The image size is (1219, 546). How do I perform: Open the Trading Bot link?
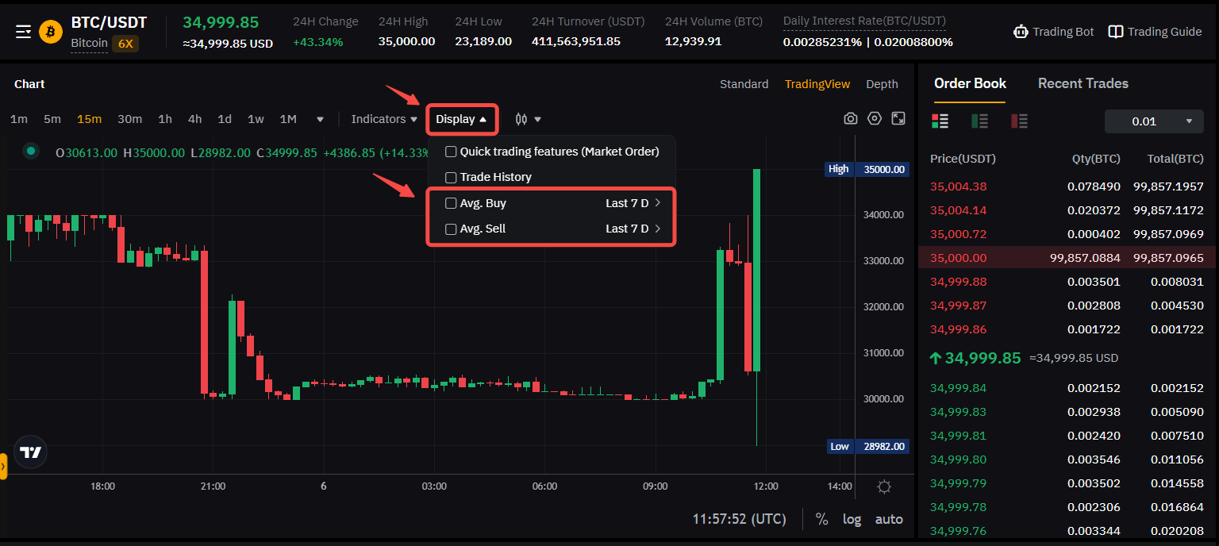[1054, 32]
